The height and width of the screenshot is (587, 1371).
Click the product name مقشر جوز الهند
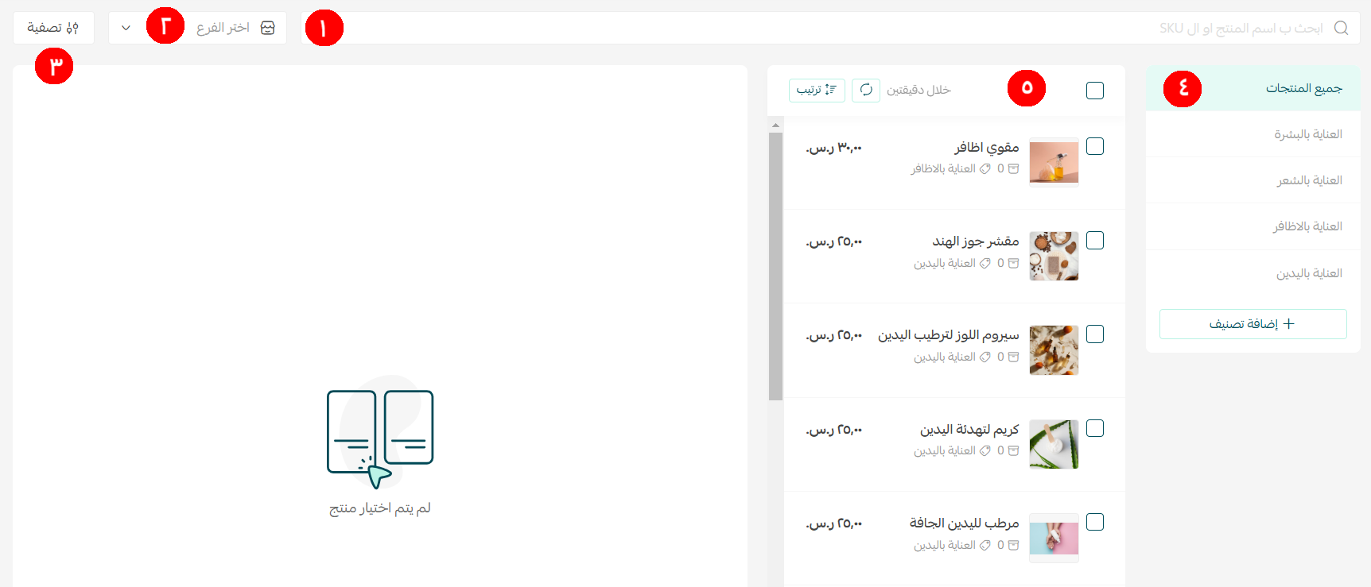[976, 241]
